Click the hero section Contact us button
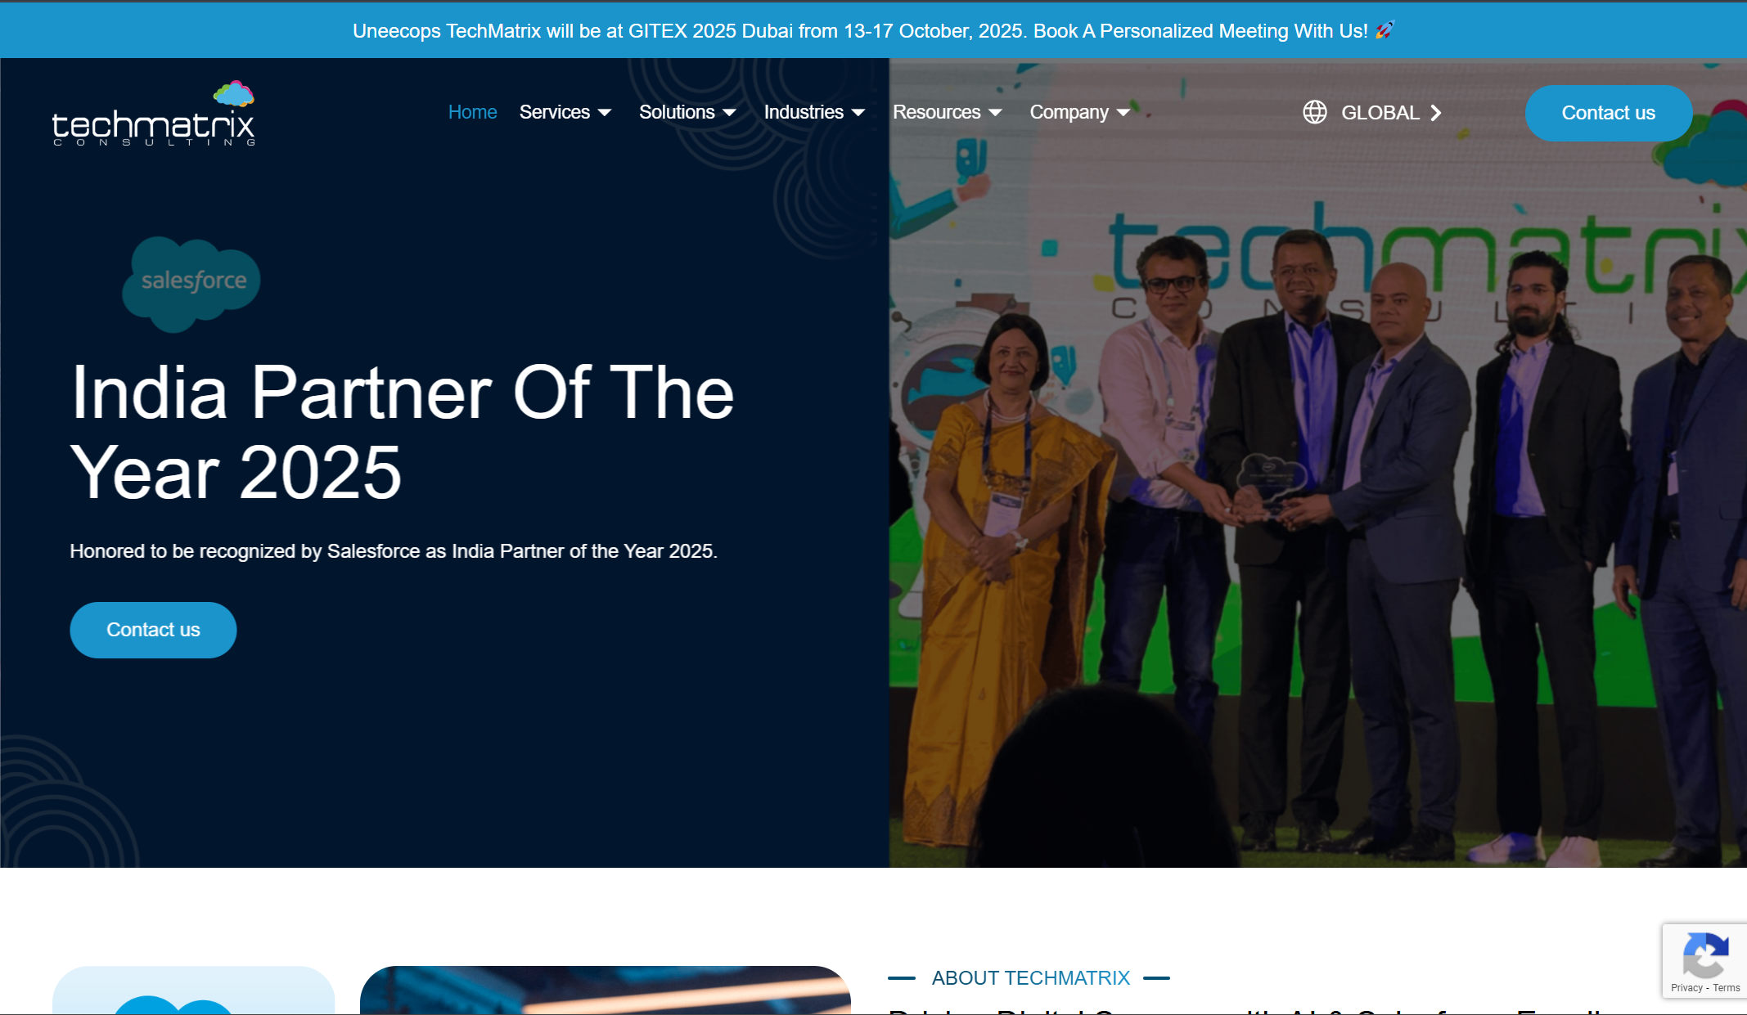 [153, 630]
